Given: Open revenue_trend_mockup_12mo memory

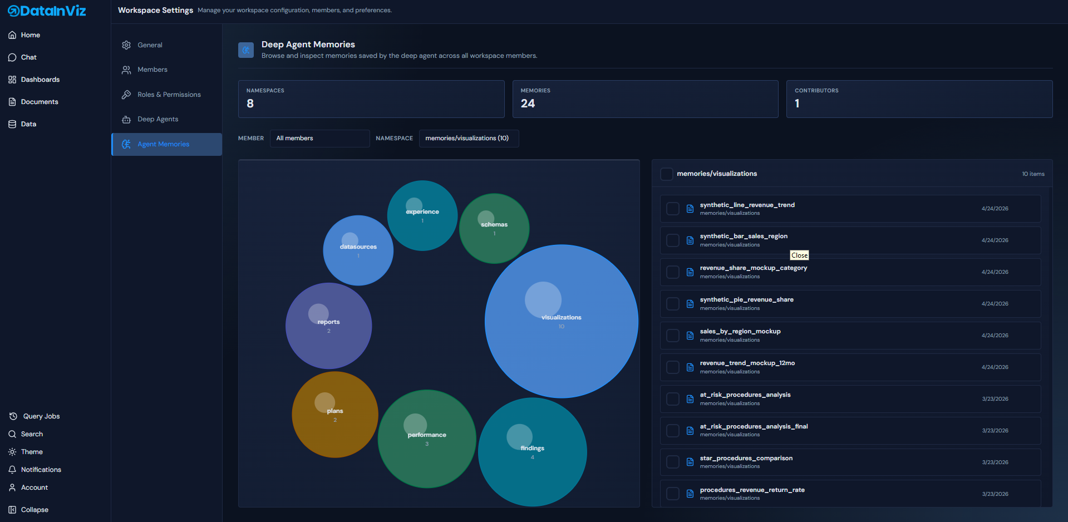Looking at the screenshot, I should pos(850,367).
